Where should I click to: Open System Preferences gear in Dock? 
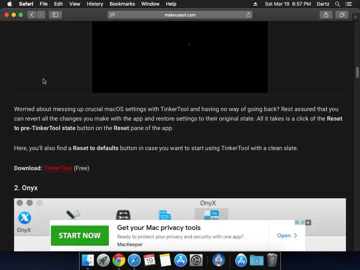(x=196, y=260)
